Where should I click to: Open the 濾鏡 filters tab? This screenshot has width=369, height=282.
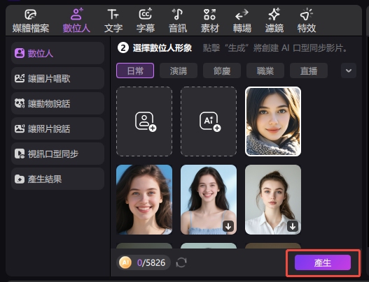point(274,21)
